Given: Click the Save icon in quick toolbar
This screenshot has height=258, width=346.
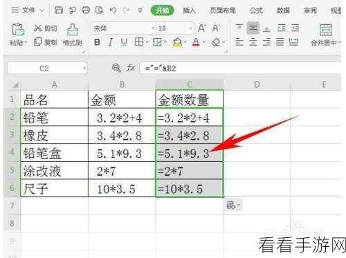Looking at the screenshot, I should (59, 10).
